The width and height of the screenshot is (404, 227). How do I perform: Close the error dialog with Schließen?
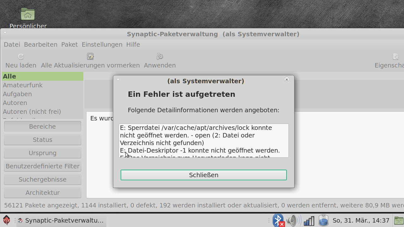[204, 175]
